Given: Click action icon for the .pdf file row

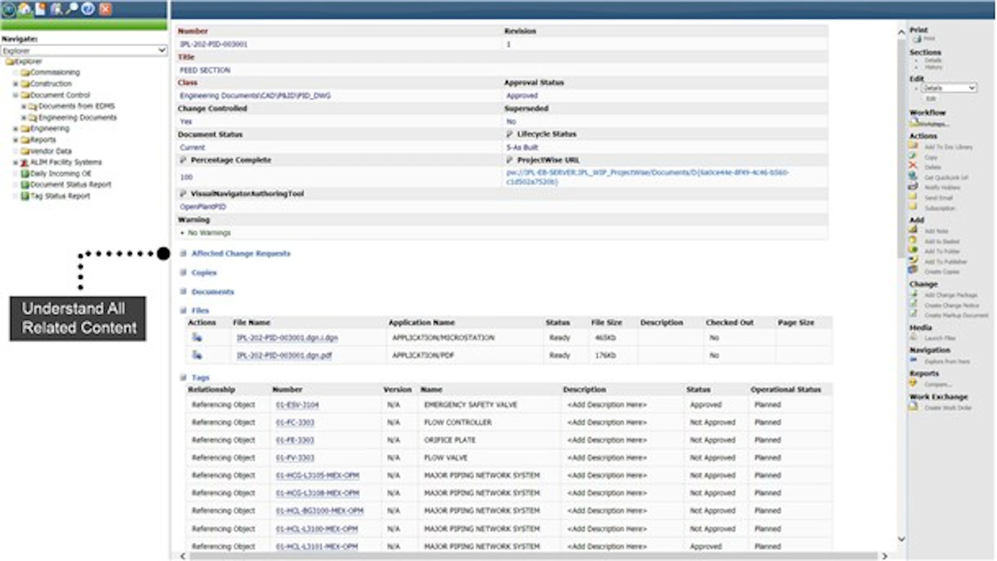Looking at the screenshot, I should pyautogui.click(x=197, y=355).
